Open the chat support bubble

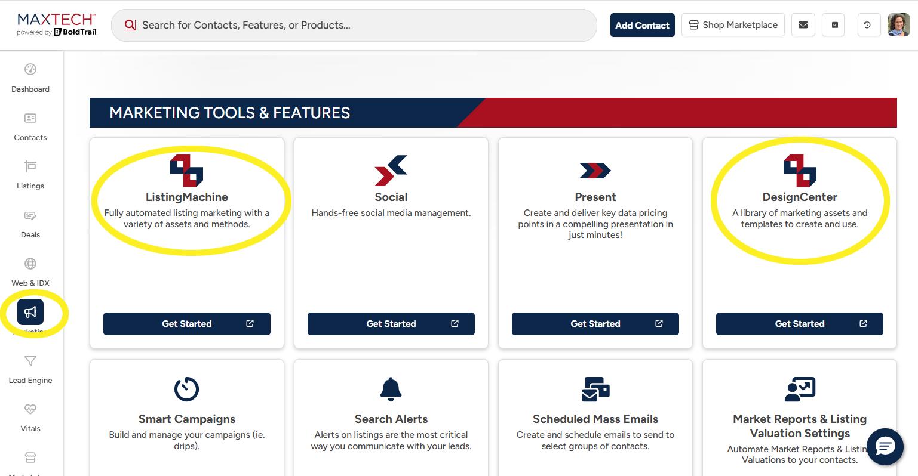click(x=885, y=446)
